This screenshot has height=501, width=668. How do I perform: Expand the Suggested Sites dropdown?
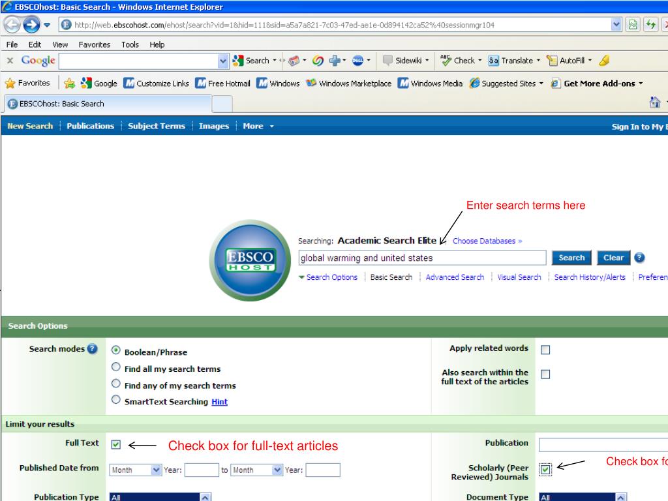coord(541,83)
